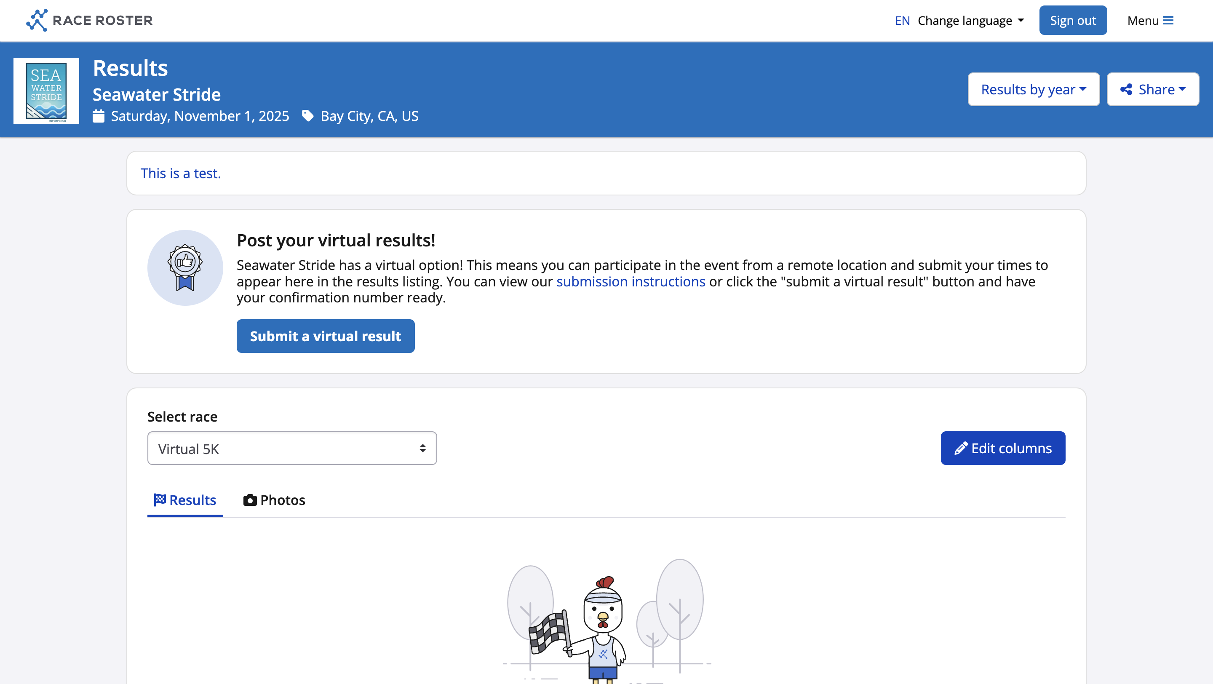This screenshot has height=684, width=1213.
Task: Click the Race Roster logo icon
Action: tap(37, 20)
